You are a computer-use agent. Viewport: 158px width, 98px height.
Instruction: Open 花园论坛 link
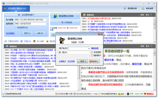[27, 41]
